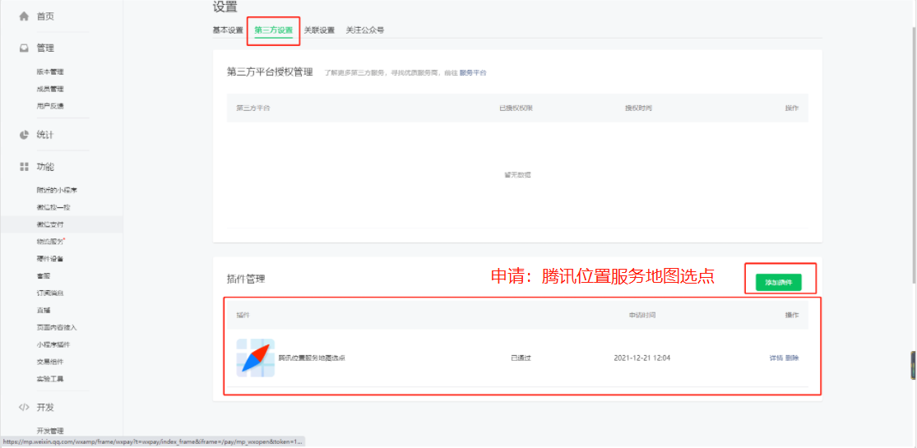This screenshot has width=917, height=448.
Task: Open 交易组件 in the sidebar
Action: point(49,362)
